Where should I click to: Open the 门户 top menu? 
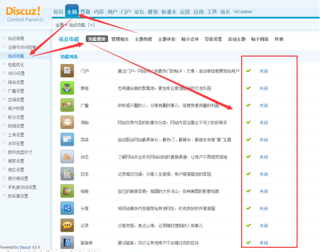pyautogui.click(x=126, y=12)
